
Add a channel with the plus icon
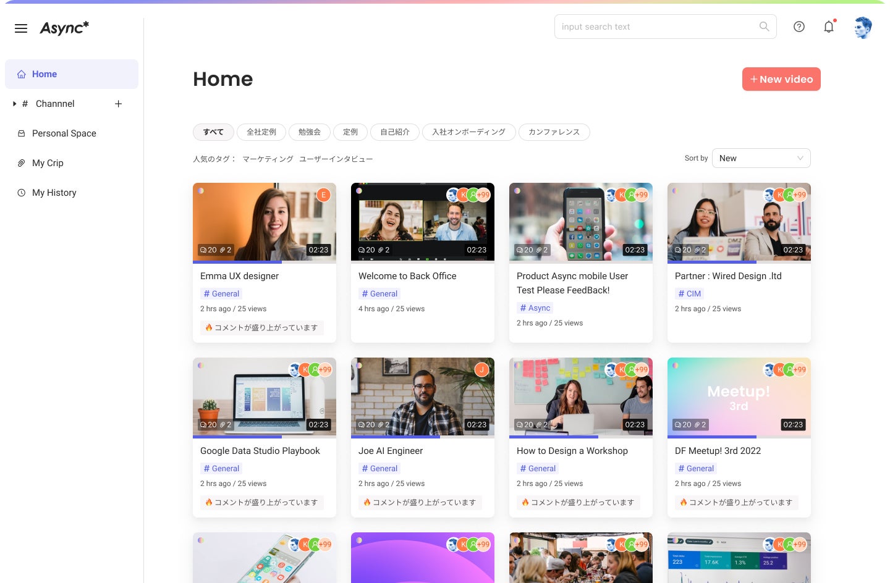click(x=118, y=104)
